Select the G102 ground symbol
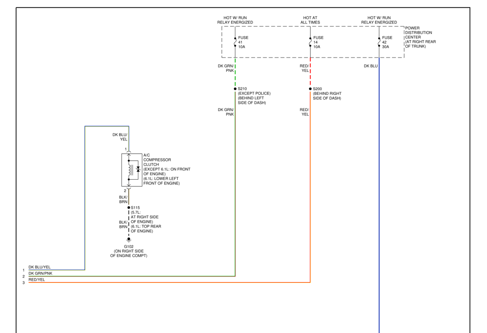Screen dimensions: 487x333 click(129, 240)
